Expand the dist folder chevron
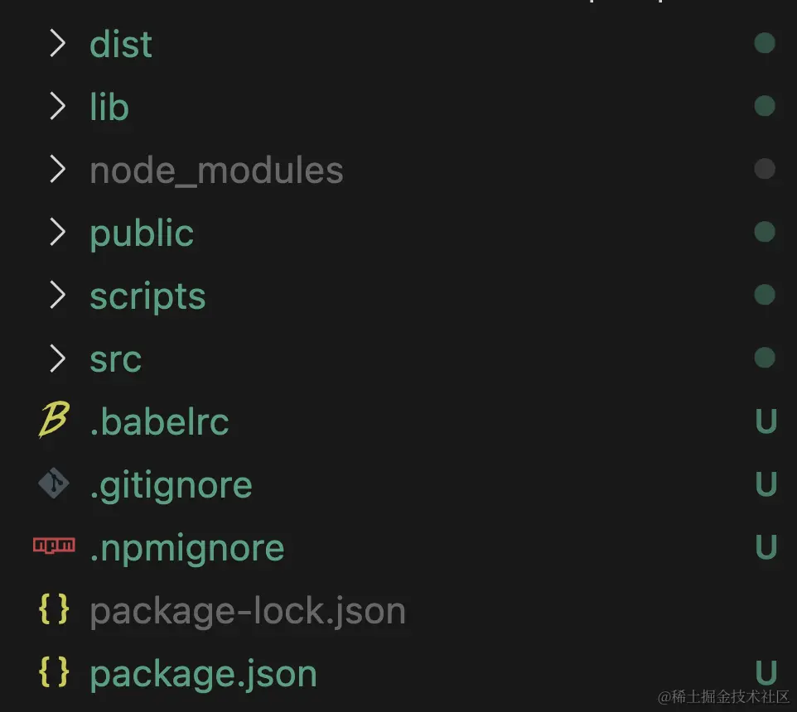 coord(56,43)
